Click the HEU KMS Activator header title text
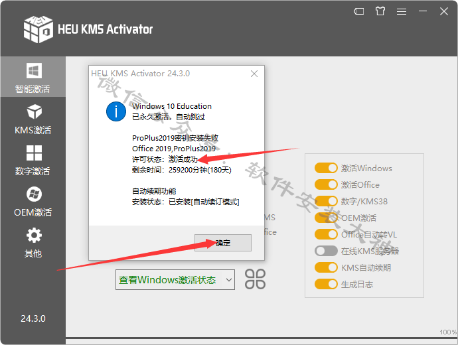Screen dimensions: 458x345 105,29
